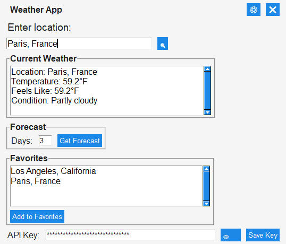Focus the location input field
The width and height of the screenshot is (286, 244).
(x=79, y=43)
